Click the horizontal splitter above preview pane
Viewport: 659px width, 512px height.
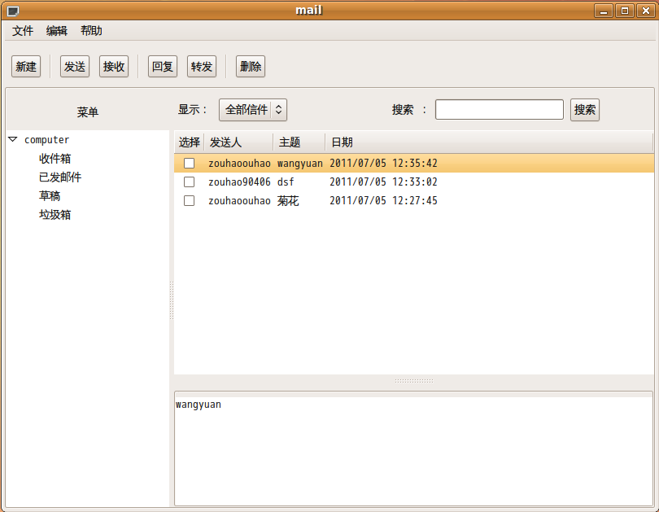[x=414, y=381]
